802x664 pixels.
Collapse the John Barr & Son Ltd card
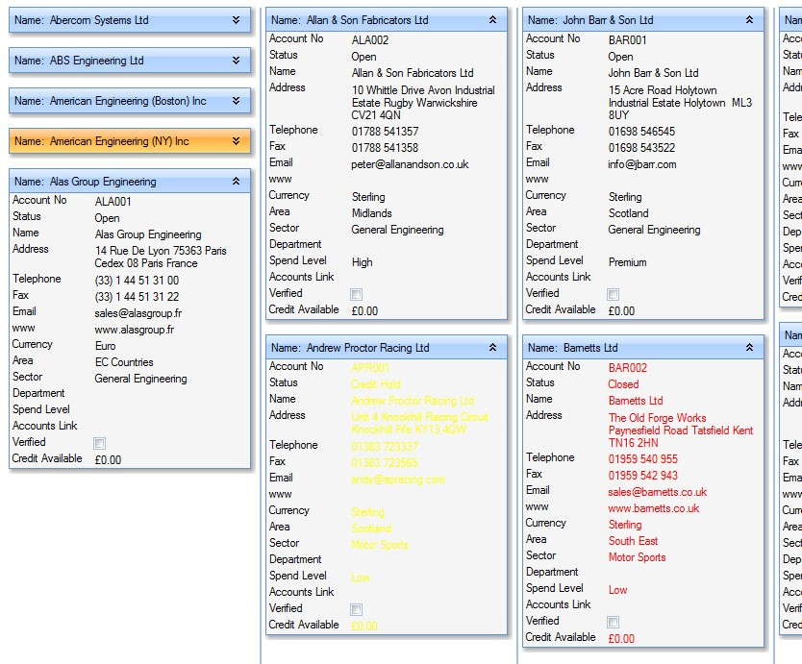tap(750, 20)
